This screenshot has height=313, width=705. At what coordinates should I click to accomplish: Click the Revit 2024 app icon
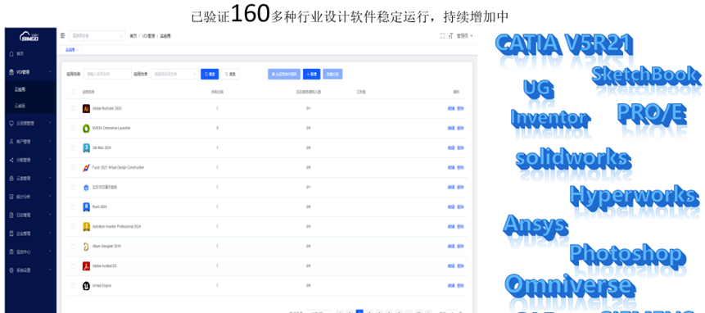(x=86, y=206)
